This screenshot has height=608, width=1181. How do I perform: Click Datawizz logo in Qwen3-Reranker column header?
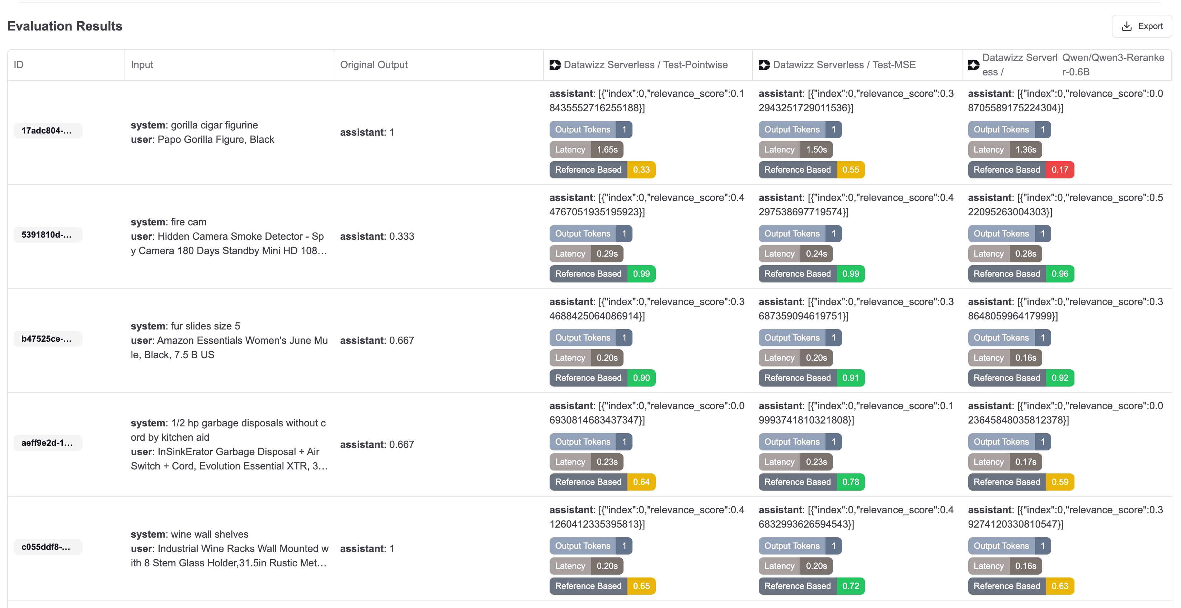click(x=973, y=65)
